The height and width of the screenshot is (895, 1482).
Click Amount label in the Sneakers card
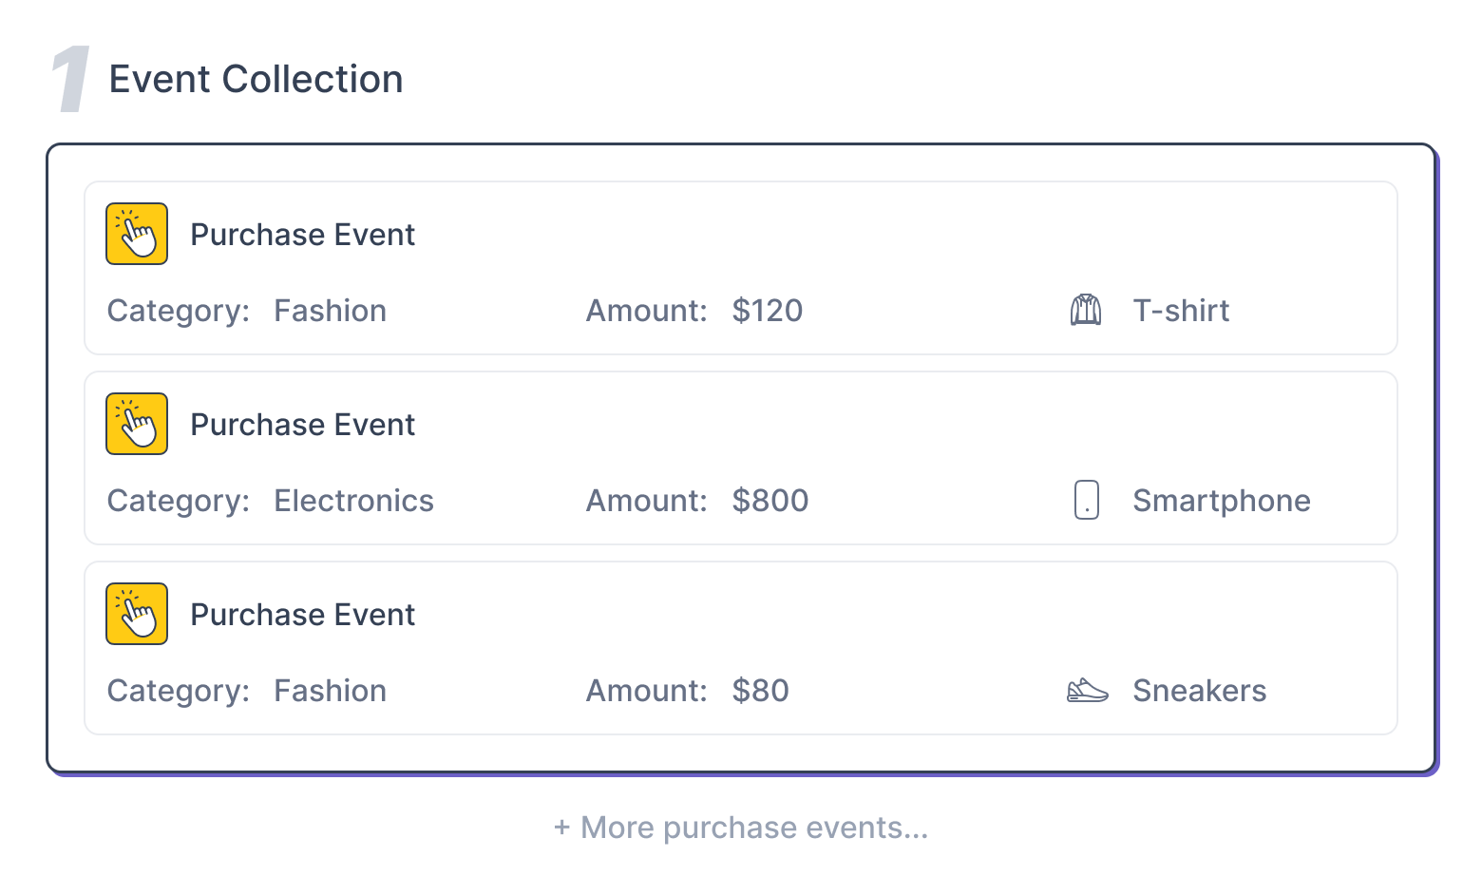646,691
